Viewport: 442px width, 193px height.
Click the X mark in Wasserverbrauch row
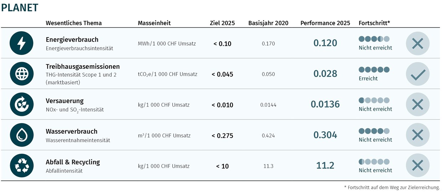click(x=417, y=135)
